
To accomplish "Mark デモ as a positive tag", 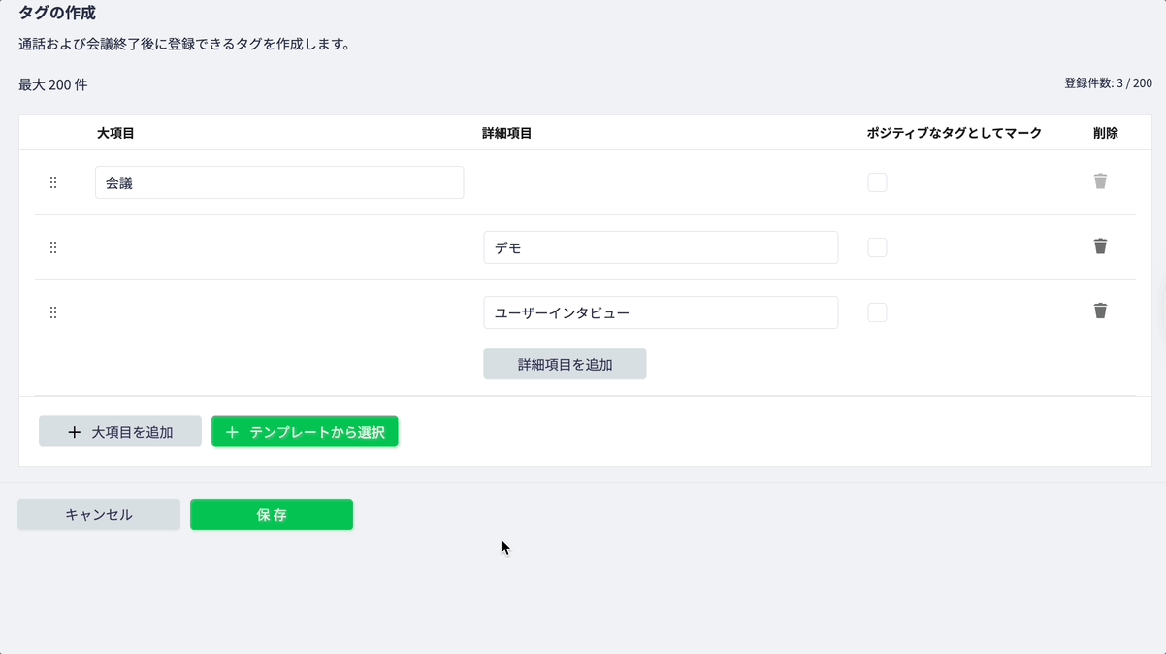I will click(877, 247).
